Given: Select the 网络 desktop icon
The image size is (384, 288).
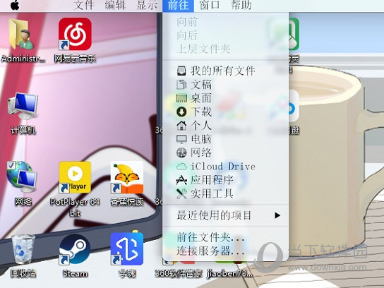Looking at the screenshot, I should click(22, 176).
